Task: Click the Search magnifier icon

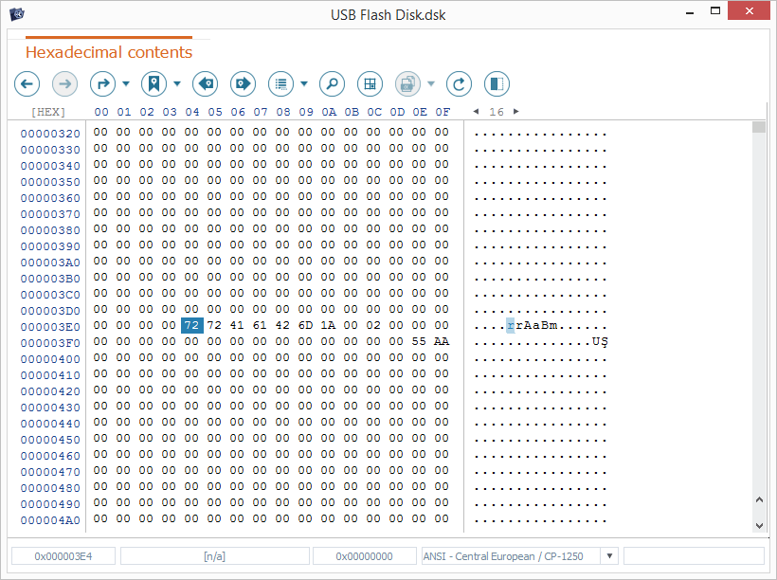Action: point(332,83)
